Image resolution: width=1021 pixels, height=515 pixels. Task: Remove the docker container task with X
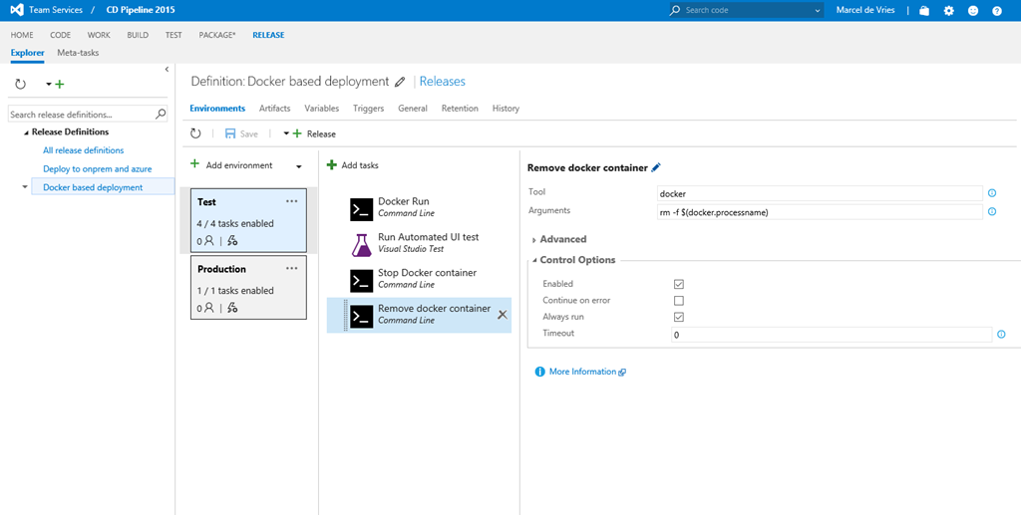502,315
